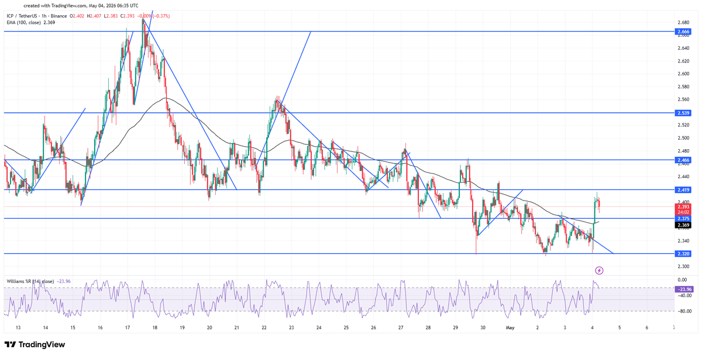Select the EMA (100, close) indicator label

point(23,23)
